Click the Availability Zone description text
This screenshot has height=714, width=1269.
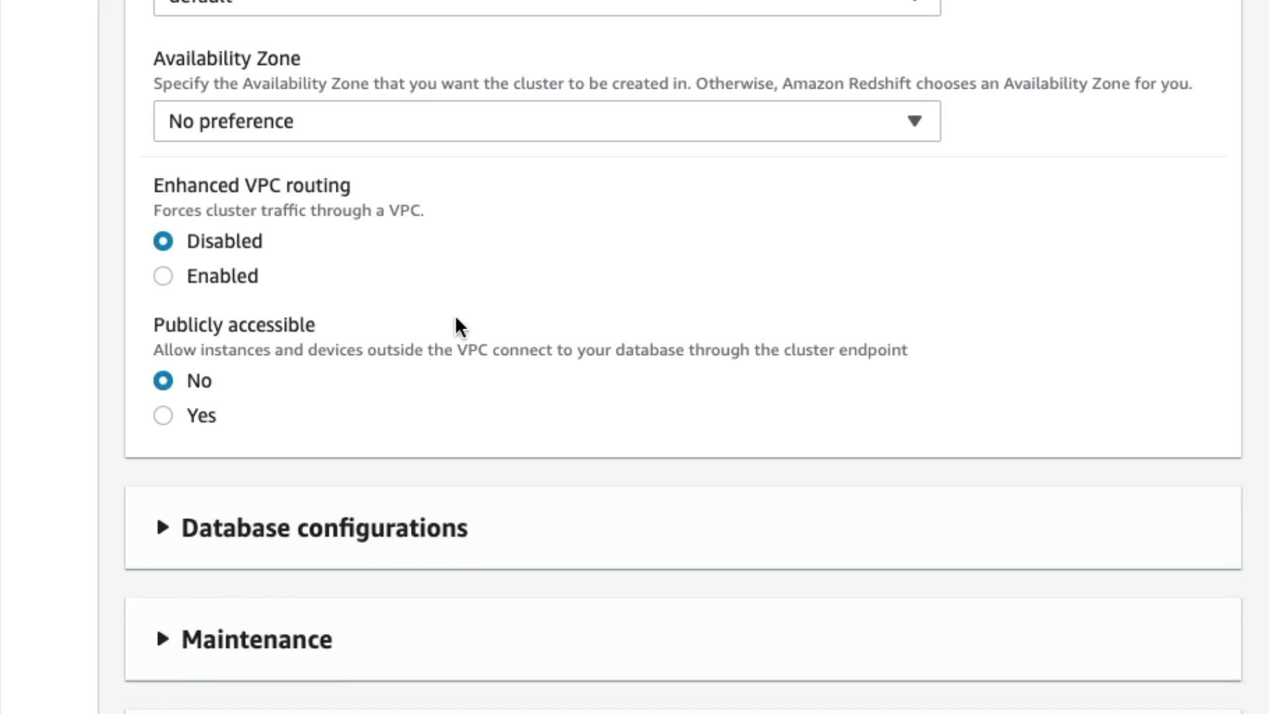(672, 84)
